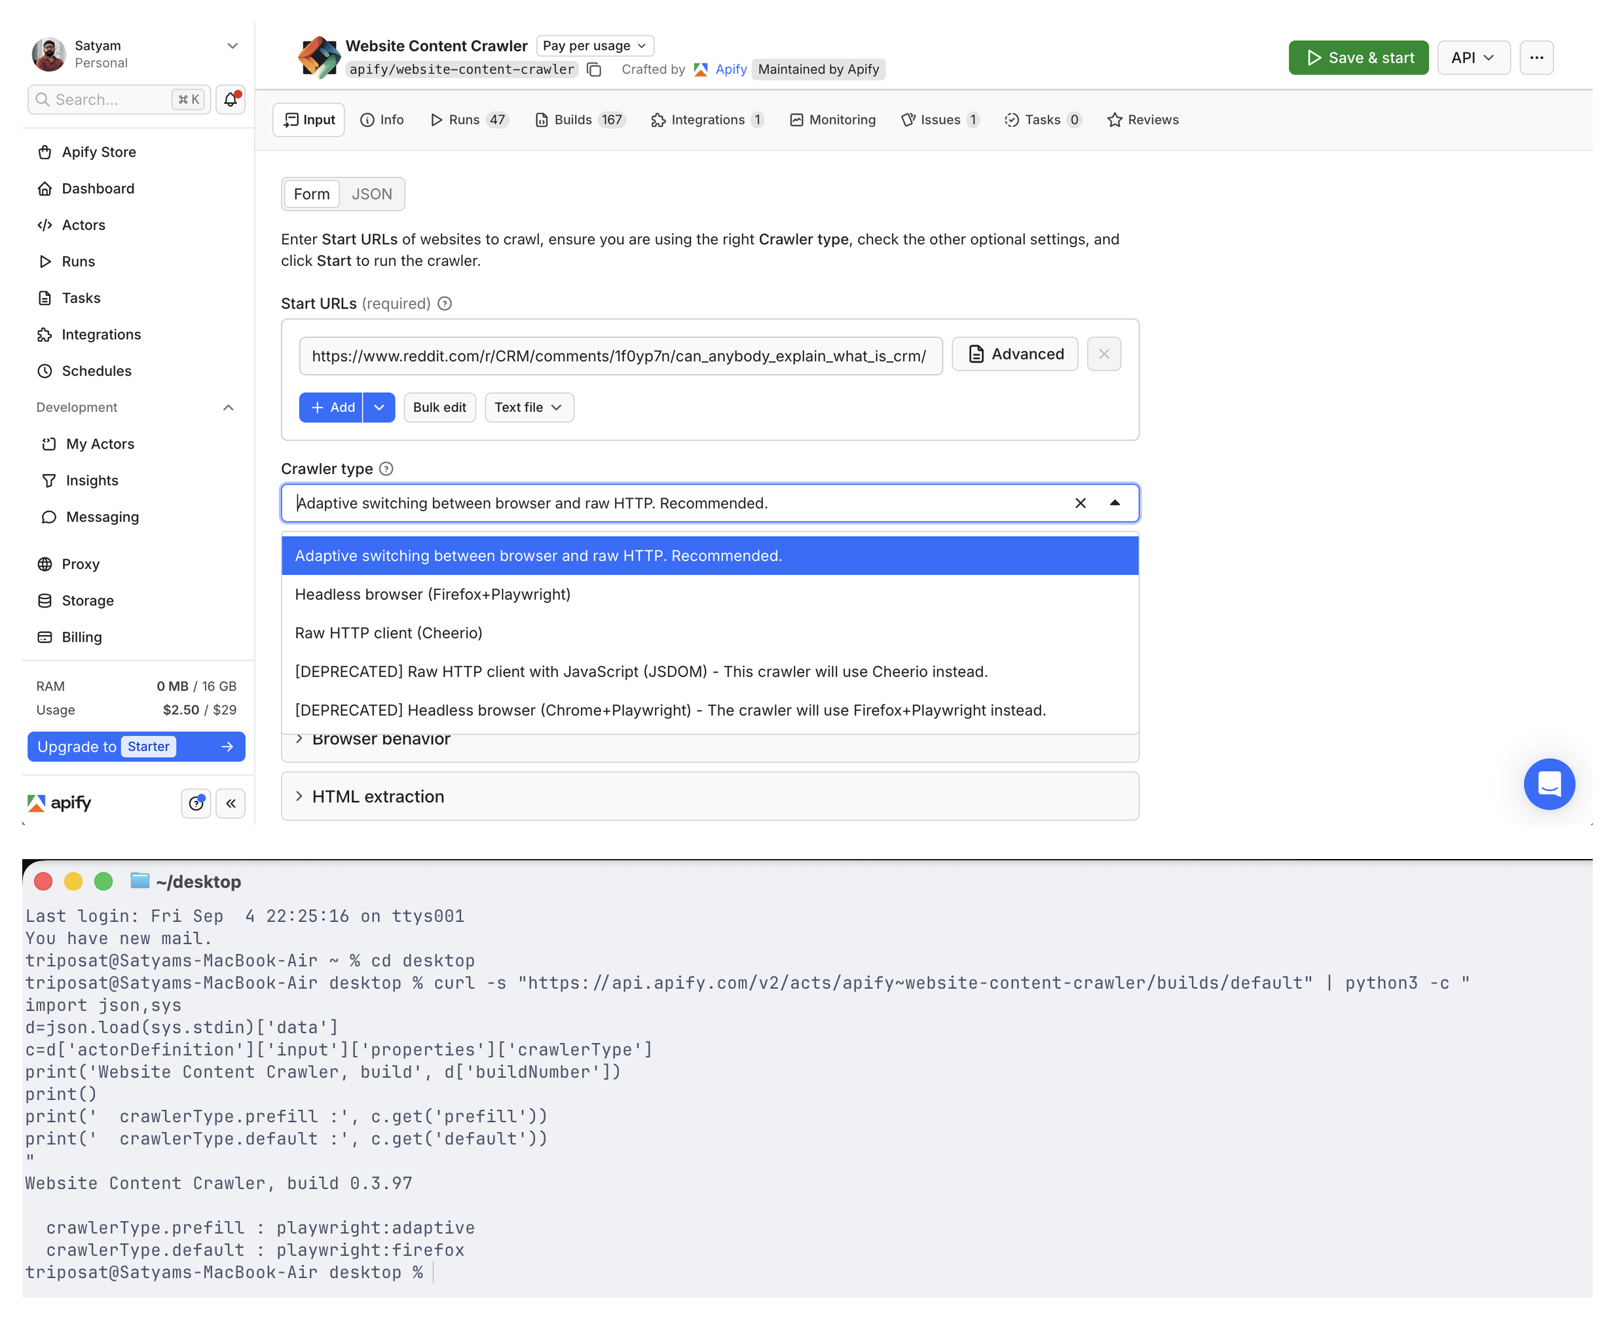This screenshot has height=1320, width=1615.
Task: Choose deprecated JSDOM crawler option
Action: (709, 672)
